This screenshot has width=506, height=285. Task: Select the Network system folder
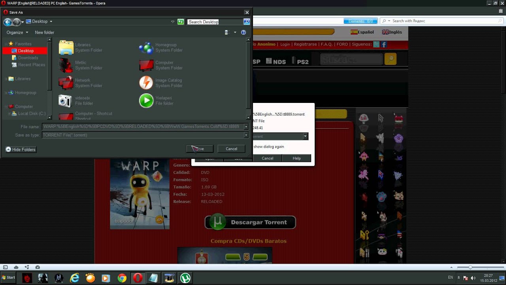pos(81,83)
